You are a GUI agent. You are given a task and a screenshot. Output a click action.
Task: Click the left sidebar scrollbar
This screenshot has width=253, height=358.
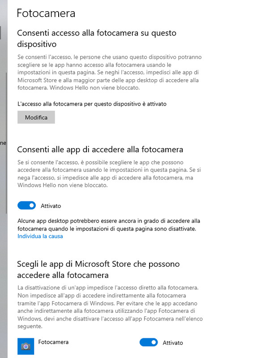6,143
